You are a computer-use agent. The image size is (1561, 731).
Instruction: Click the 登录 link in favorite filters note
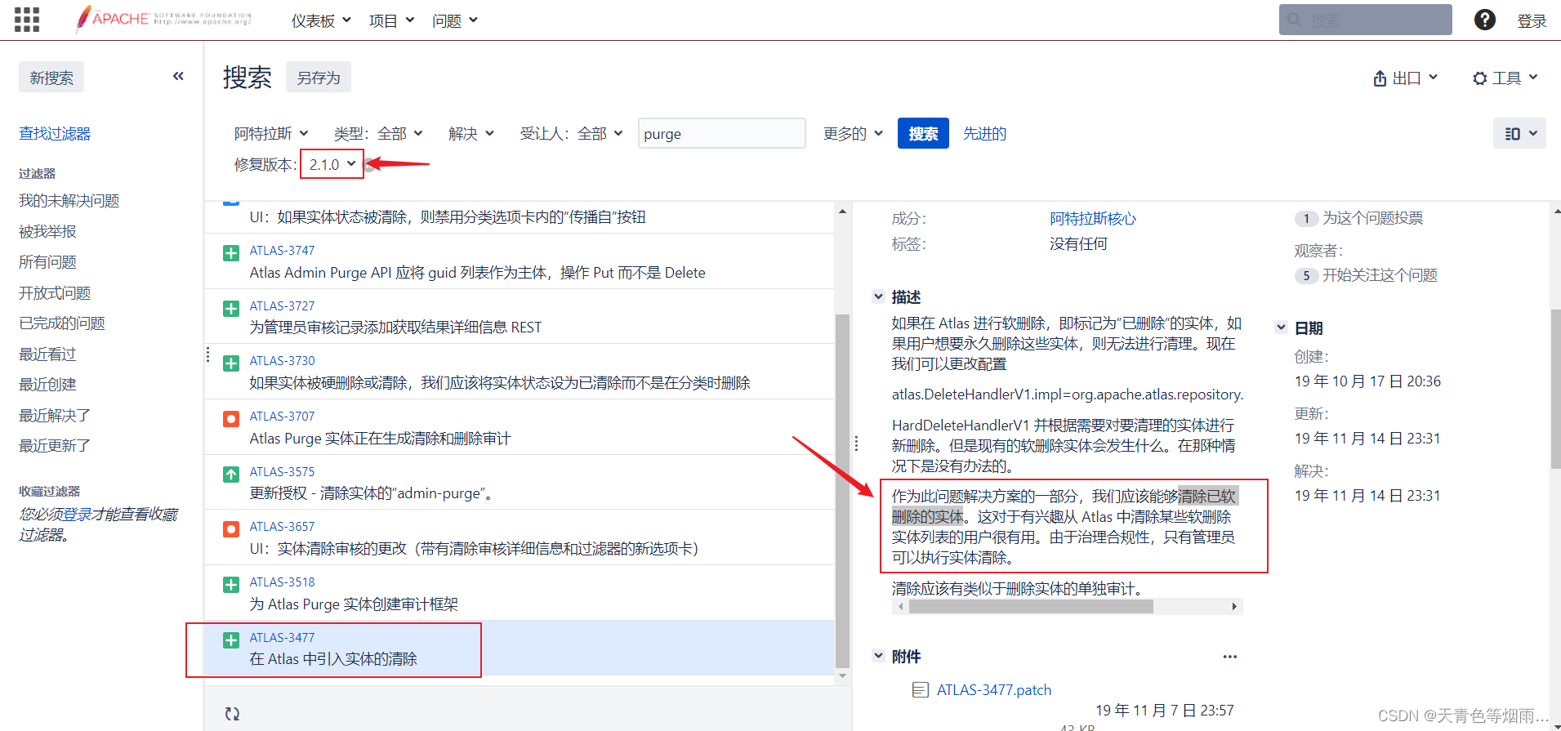click(78, 515)
